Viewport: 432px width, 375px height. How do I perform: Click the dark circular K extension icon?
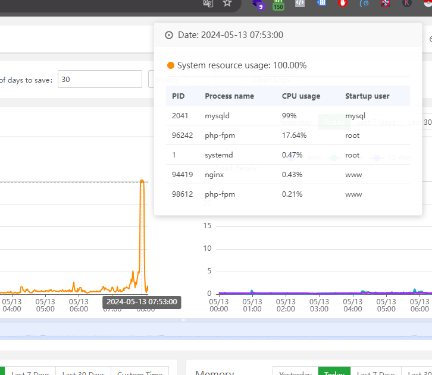pyautogui.click(x=407, y=3)
